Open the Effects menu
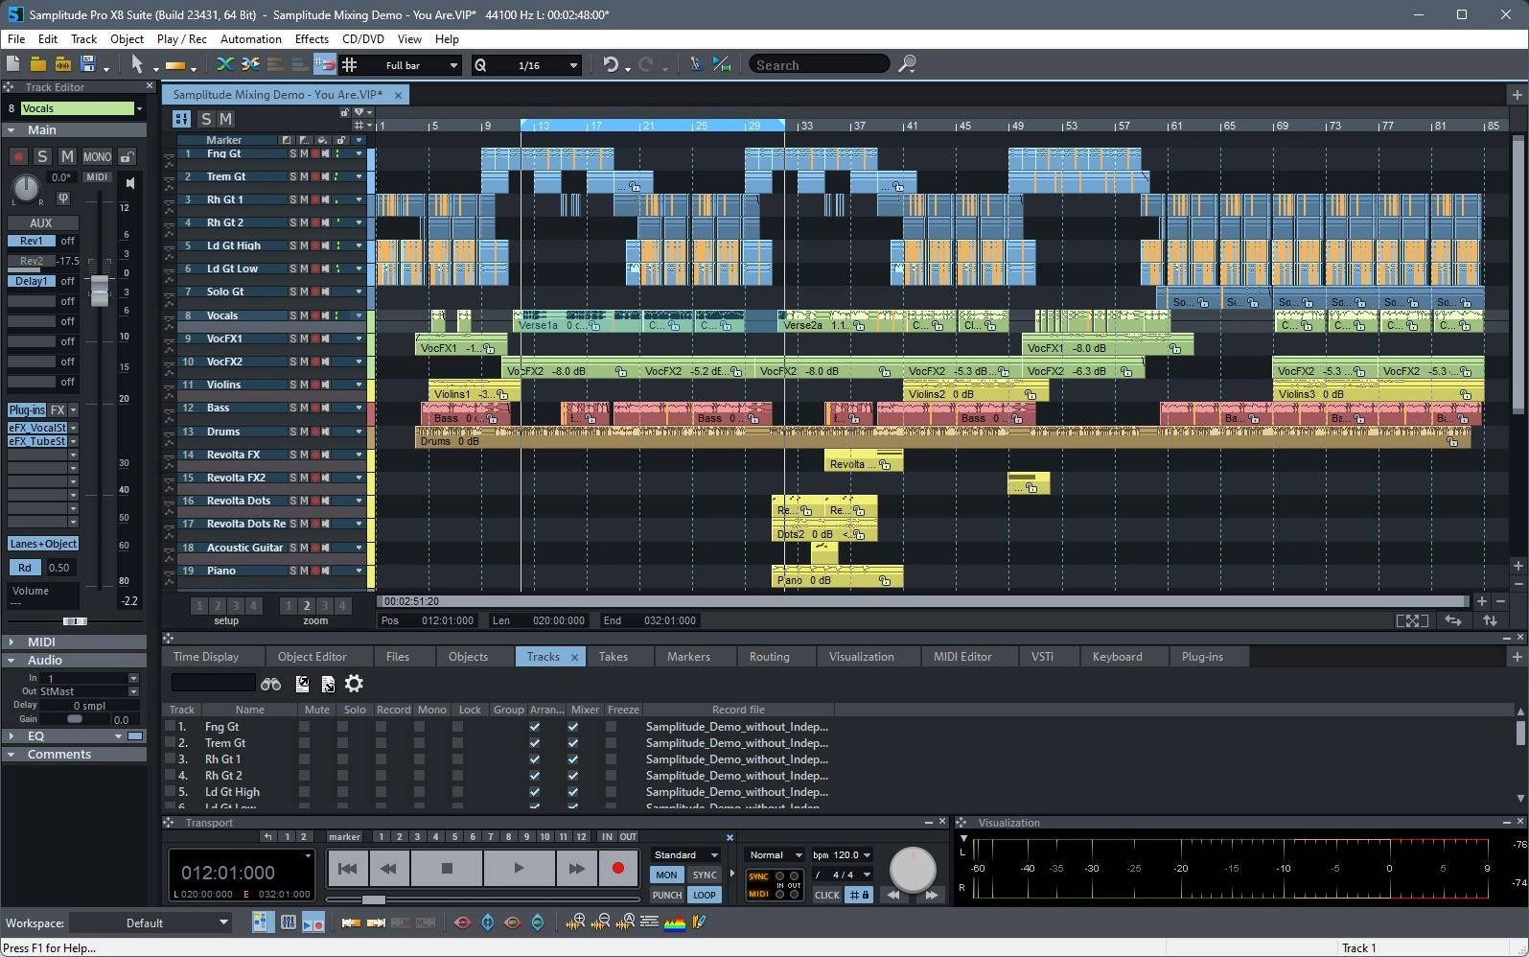 [x=312, y=39]
